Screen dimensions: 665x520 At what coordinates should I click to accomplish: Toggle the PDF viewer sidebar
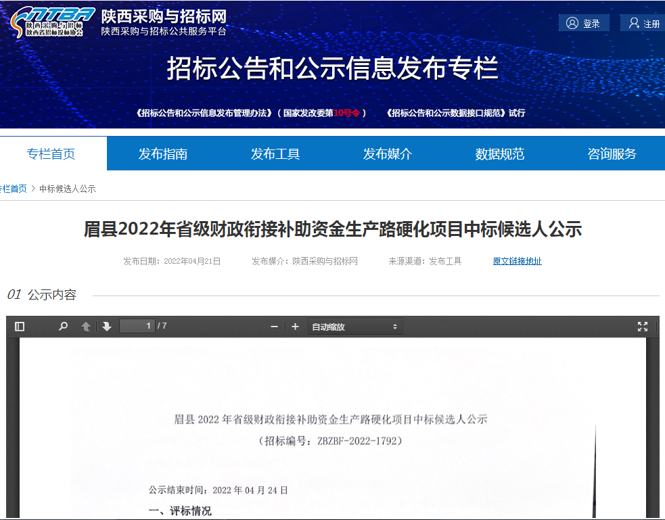tap(20, 327)
